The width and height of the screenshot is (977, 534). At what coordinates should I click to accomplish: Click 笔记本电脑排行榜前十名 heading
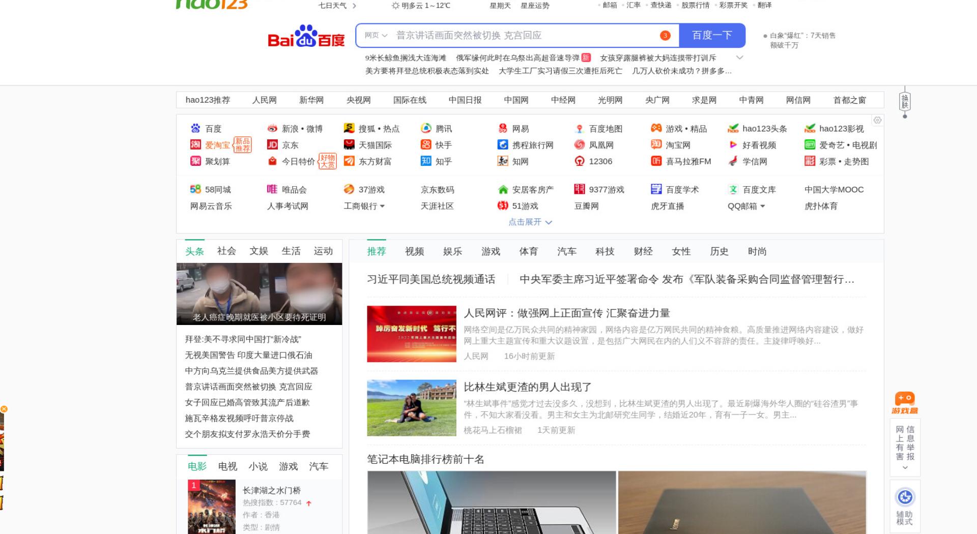(425, 459)
